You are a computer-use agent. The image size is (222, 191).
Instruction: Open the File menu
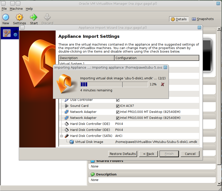click(4, 9)
